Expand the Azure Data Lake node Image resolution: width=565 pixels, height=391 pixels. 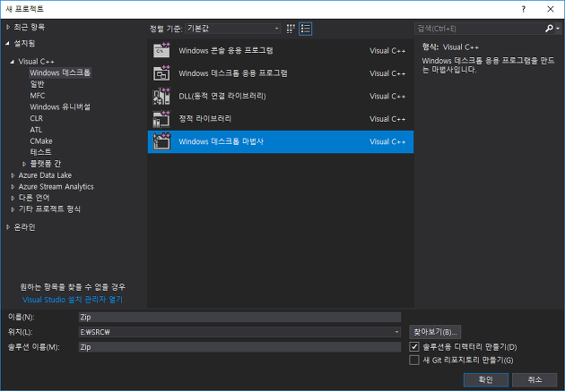(13, 175)
